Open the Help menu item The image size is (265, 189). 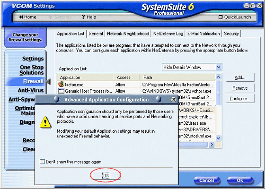(x=89, y=17)
